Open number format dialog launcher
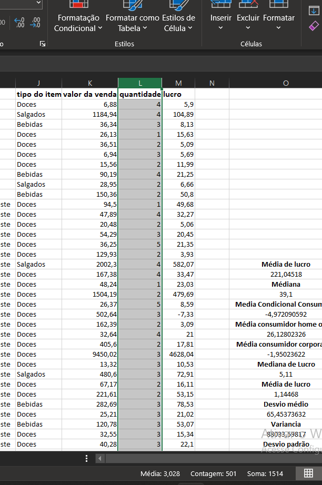This screenshot has height=485, width=322. [43, 44]
